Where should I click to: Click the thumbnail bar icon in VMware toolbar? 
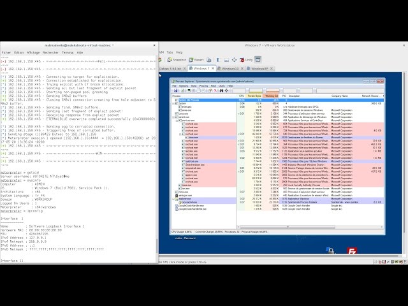pyautogui.click(x=226, y=60)
